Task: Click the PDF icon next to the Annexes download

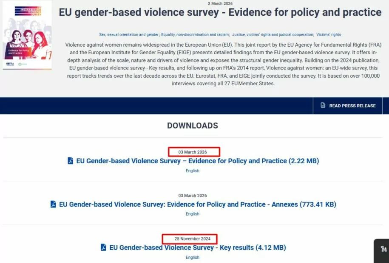Action: 52,204
